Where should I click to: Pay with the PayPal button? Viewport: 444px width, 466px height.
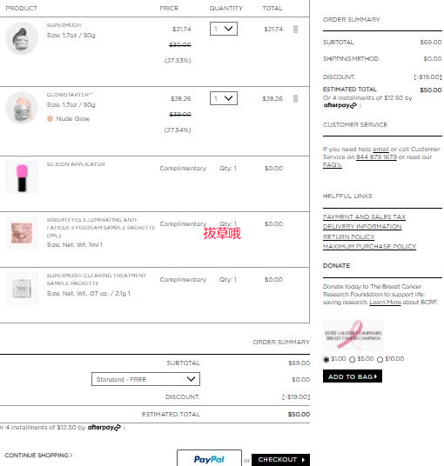[x=209, y=458]
